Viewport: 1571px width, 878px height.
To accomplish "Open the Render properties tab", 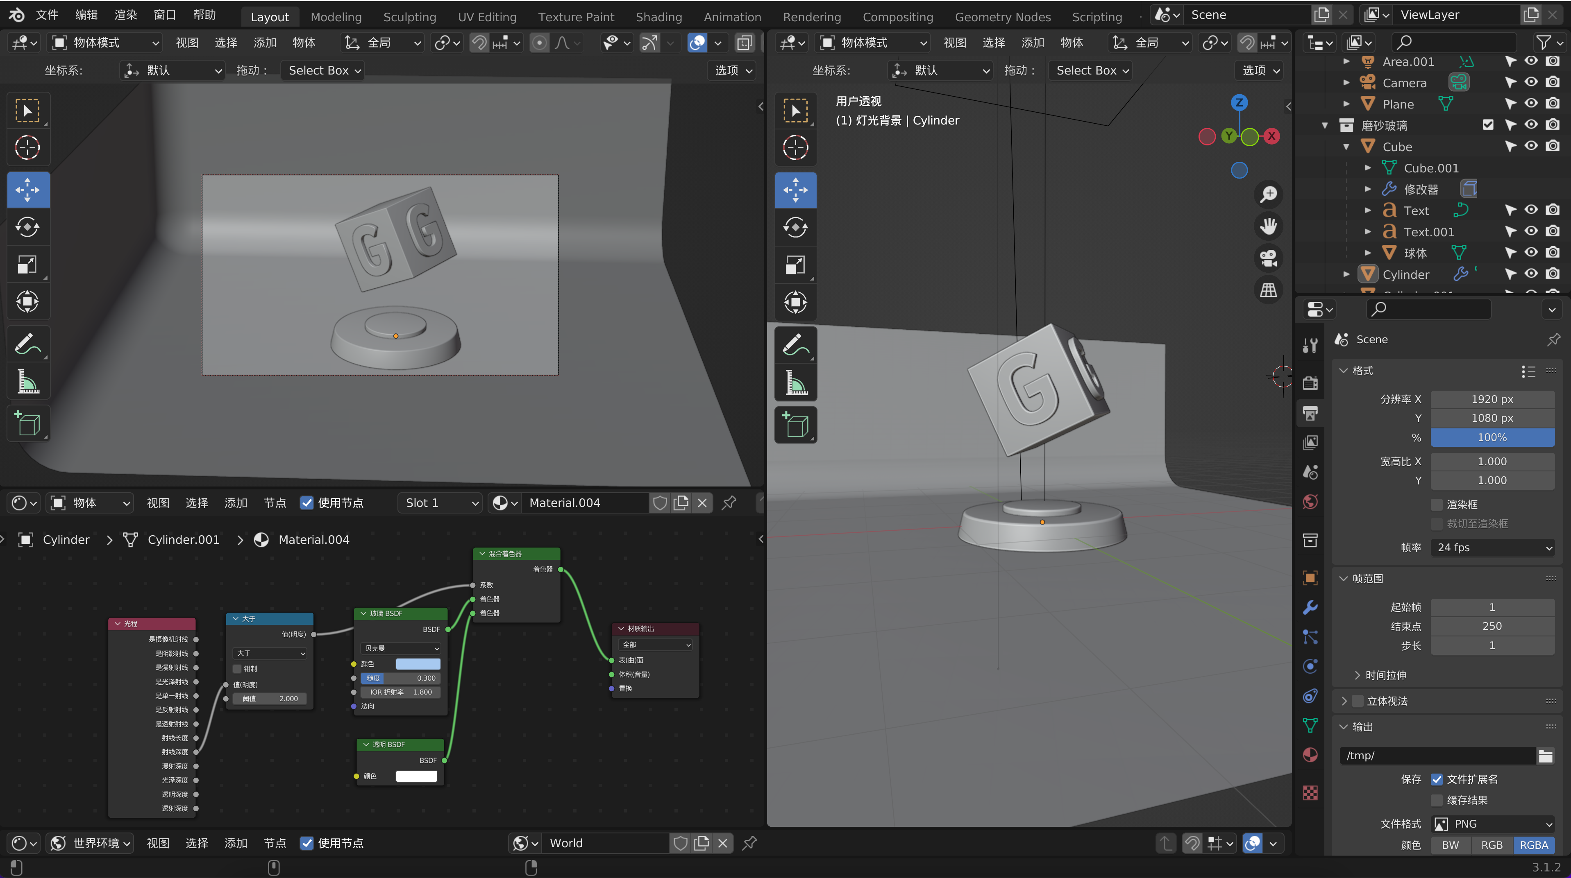I will click(x=1310, y=382).
